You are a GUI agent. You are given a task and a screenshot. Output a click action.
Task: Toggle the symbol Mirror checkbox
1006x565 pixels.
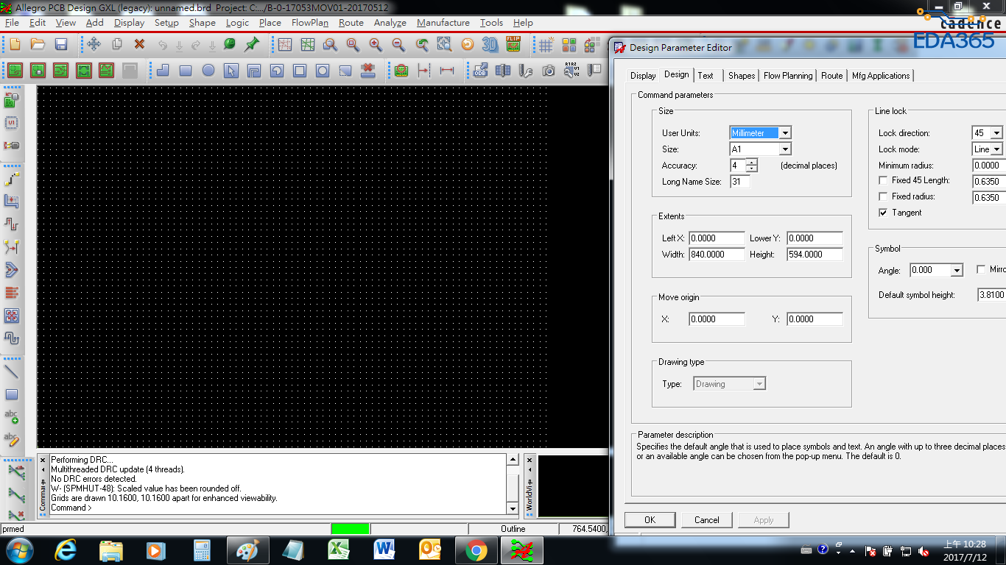click(x=981, y=270)
